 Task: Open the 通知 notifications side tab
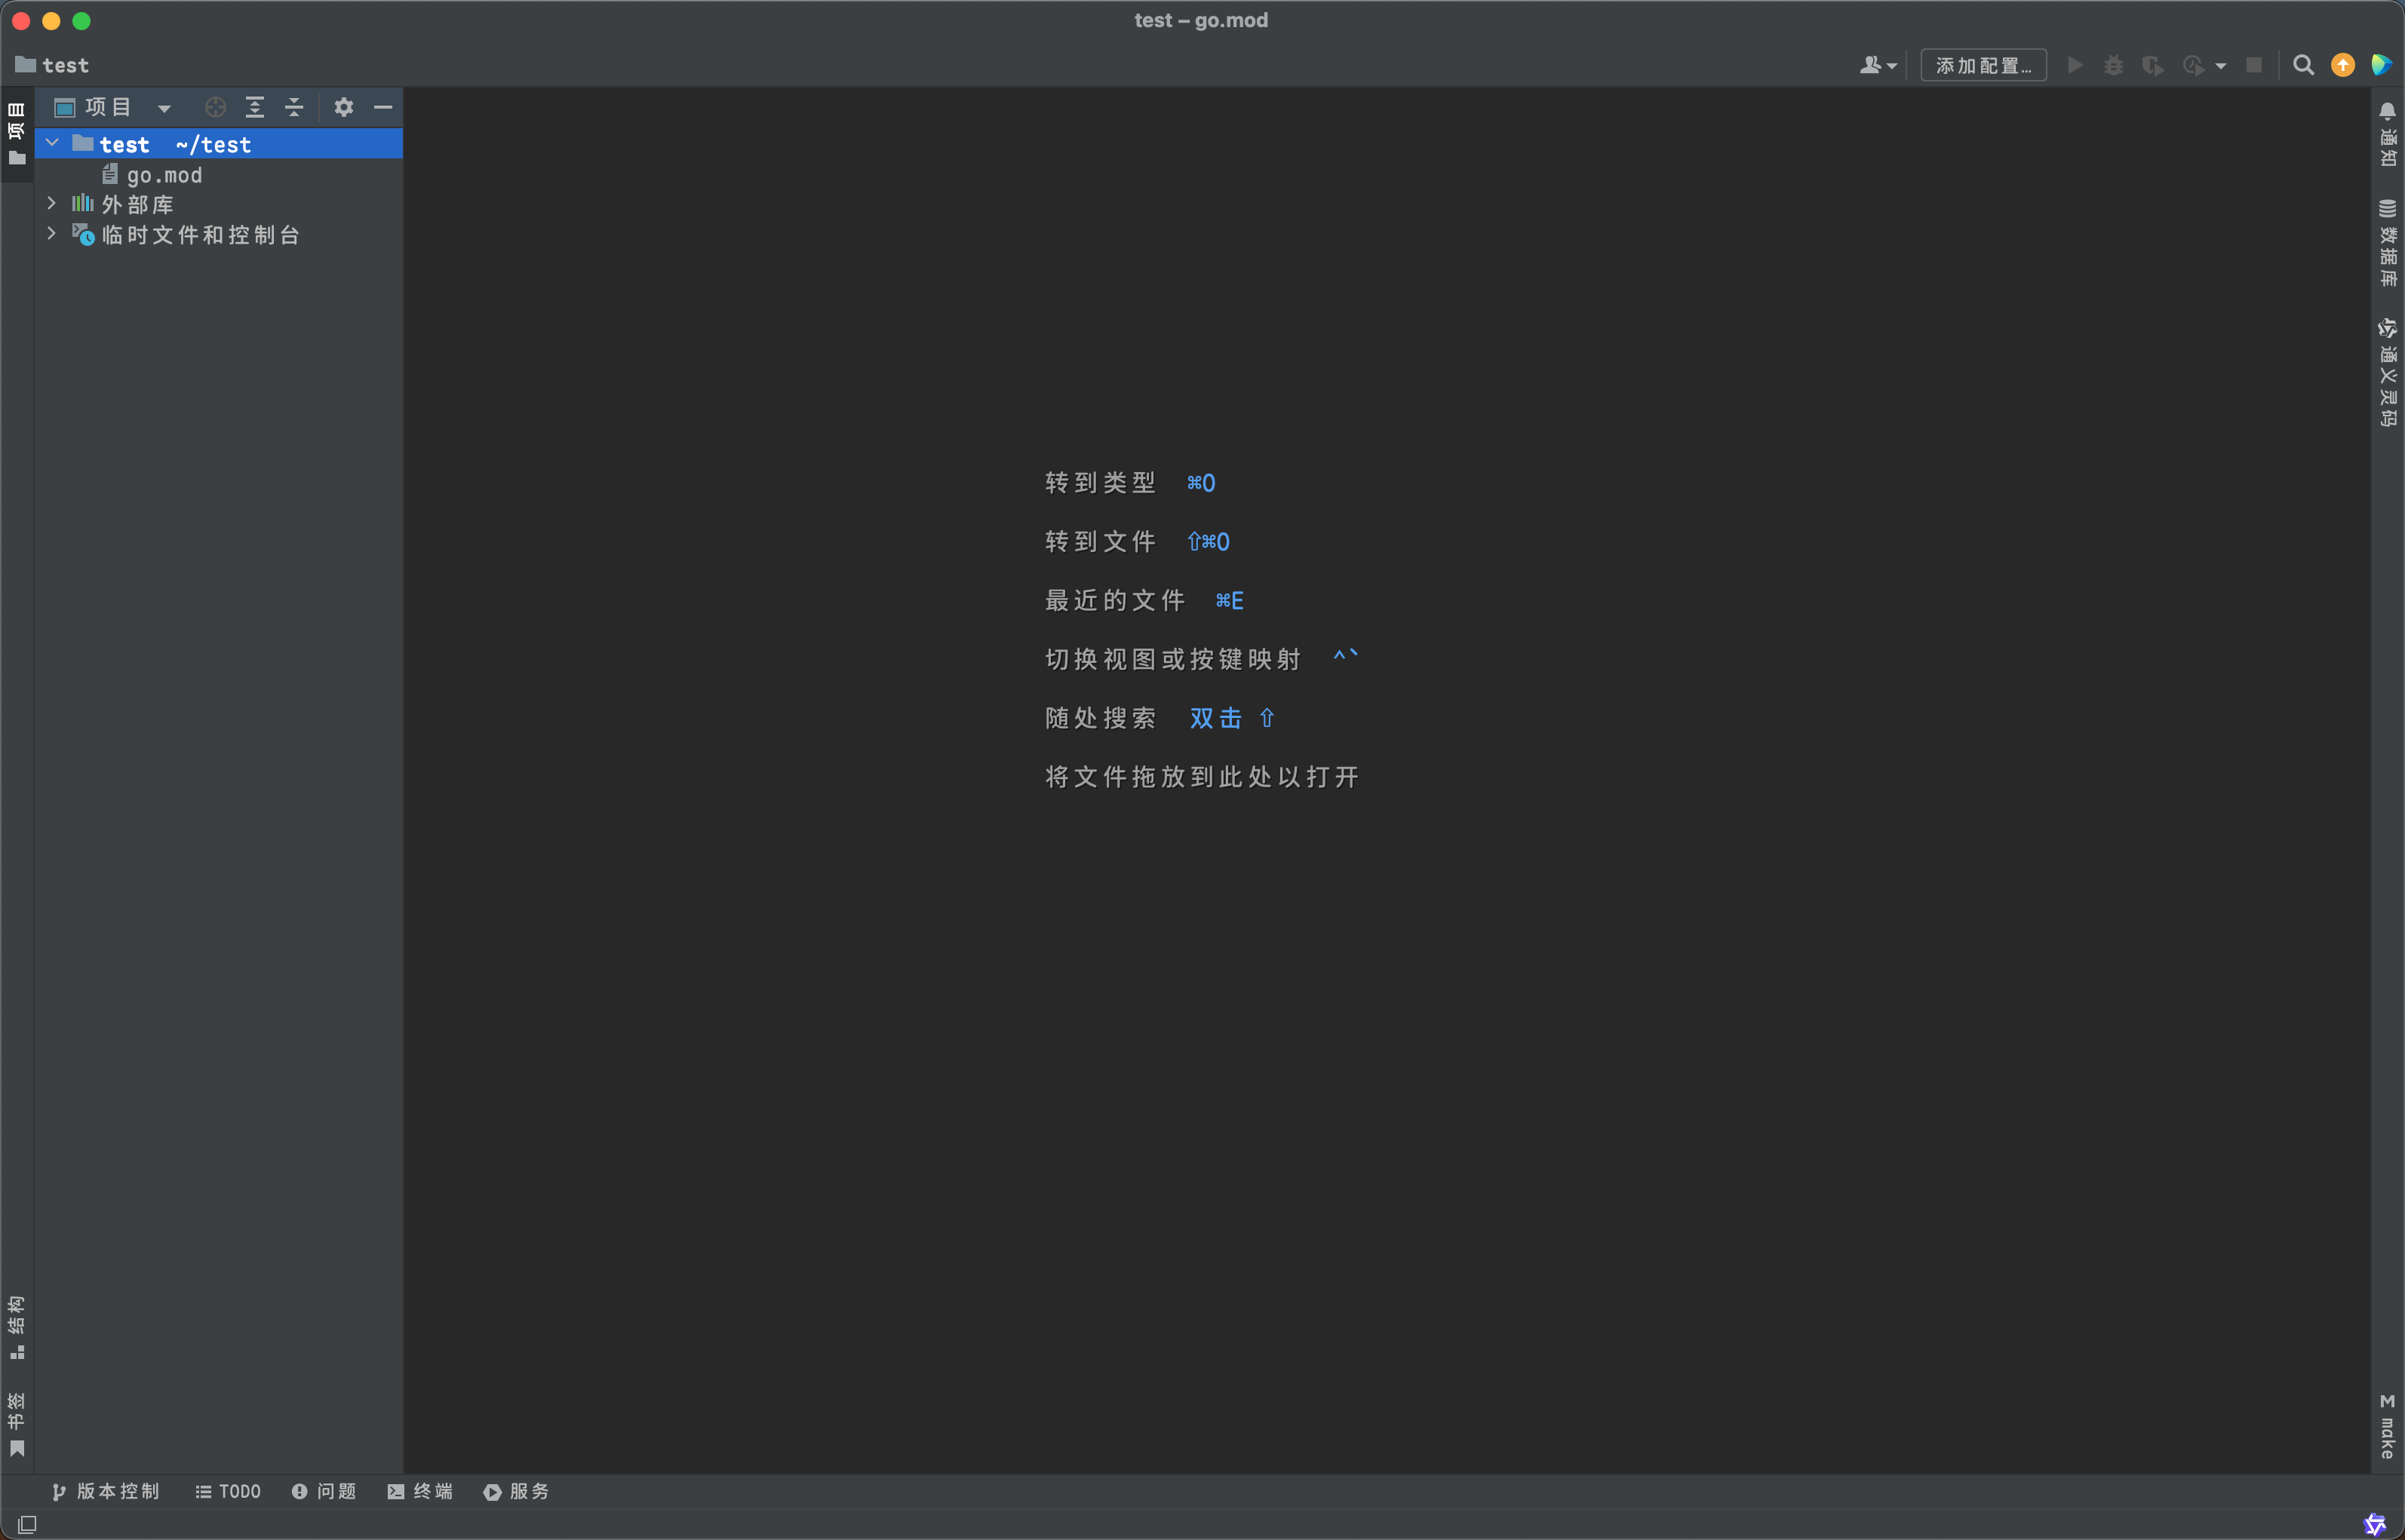point(2388,134)
